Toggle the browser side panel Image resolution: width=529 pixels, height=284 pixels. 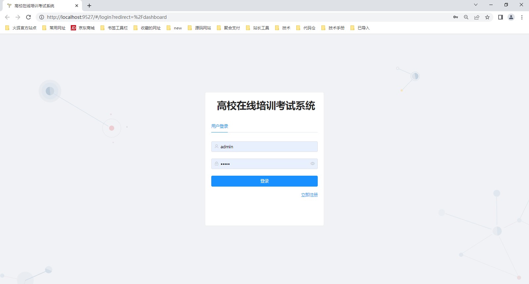tap(501, 17)
